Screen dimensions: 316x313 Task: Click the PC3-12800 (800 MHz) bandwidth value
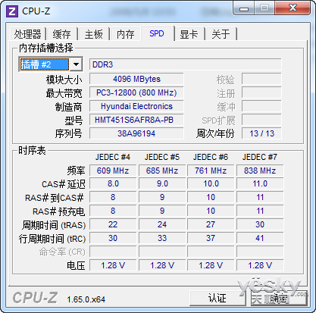pos(136,92)
